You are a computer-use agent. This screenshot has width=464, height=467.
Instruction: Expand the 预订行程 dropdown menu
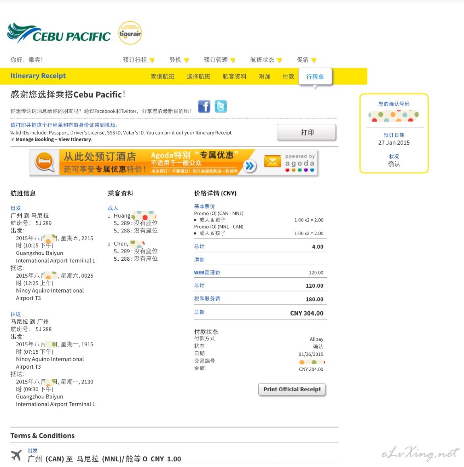click(x=139, y=60)
